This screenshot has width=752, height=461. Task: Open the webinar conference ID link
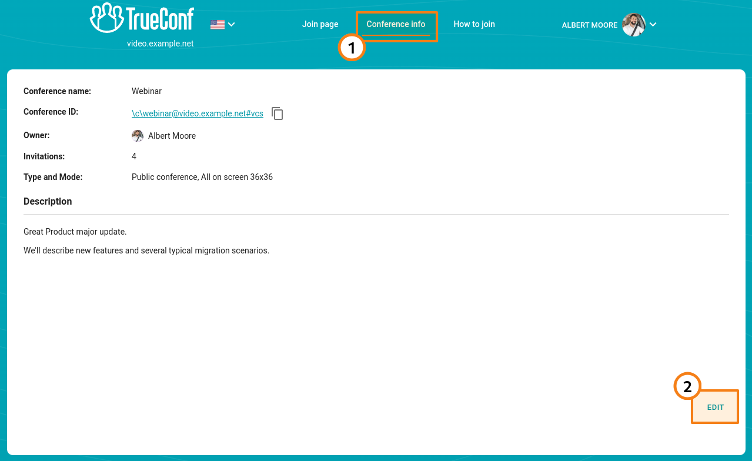pyautogui.click(x=197, y=113)
